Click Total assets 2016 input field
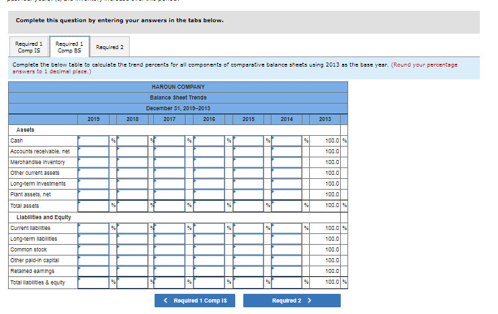Viewport: 498px width, 314px height. point(209,206)
